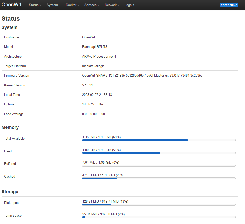Select the hostname value OpenWrt
Screen dimensions: 245x224
tap(89, 37)
